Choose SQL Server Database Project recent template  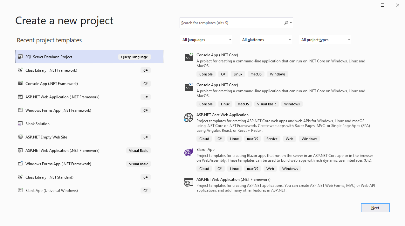(x=89, y=57)
